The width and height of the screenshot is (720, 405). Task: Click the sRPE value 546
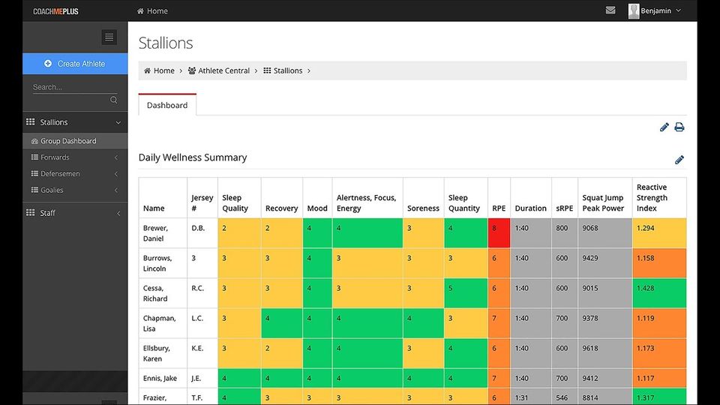(x=562, y=397)
